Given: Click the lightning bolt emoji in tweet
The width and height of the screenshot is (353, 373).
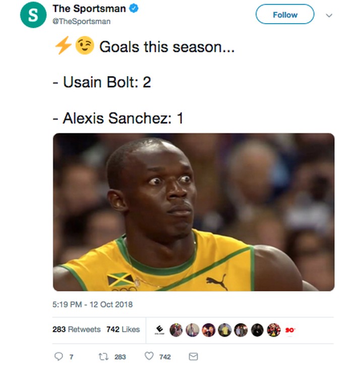Looking at the screenshot, I should tap(63, 47).
